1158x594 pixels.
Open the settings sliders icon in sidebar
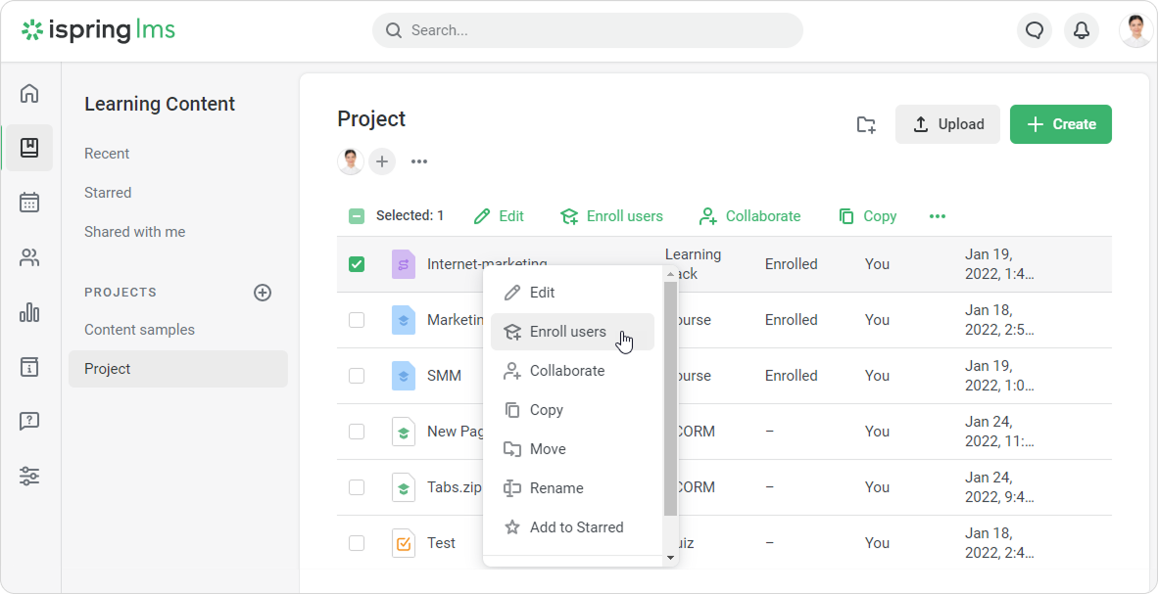pyautogui.click(x=29, y=477)
